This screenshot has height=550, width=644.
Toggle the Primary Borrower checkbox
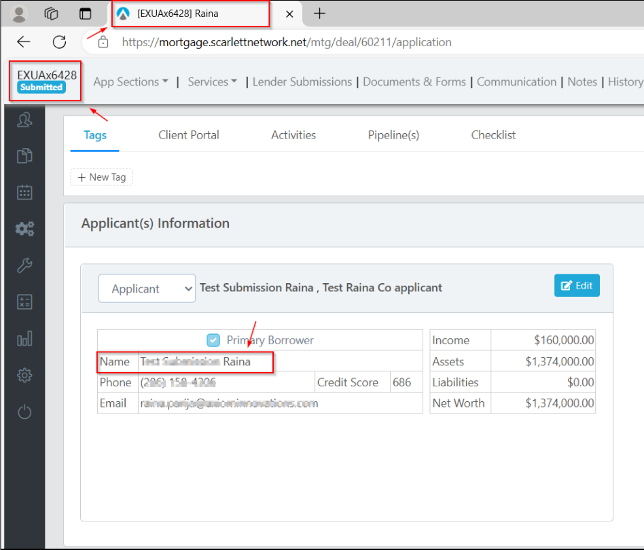pos(213,340)
